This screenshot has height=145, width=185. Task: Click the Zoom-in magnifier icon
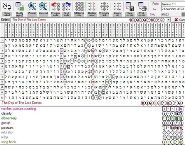click(x=32, y=7)
